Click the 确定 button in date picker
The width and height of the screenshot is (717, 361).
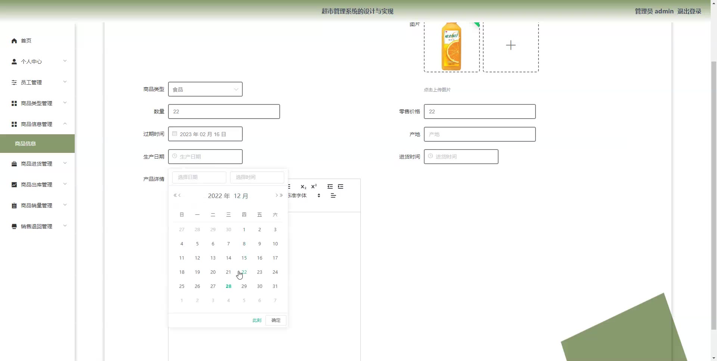click(x=276, y=320)
